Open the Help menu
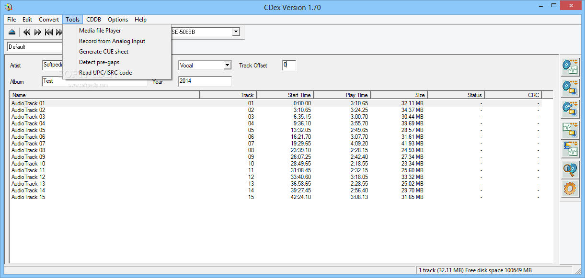 pyautogui.click(x=140, y=20)
